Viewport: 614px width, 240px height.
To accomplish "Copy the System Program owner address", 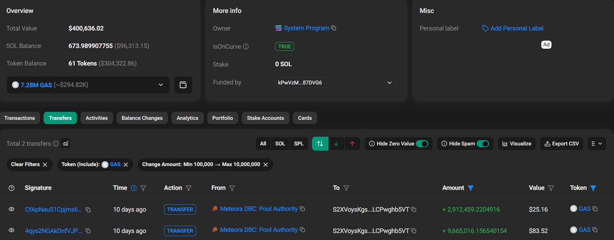I will tap(334, 28).
